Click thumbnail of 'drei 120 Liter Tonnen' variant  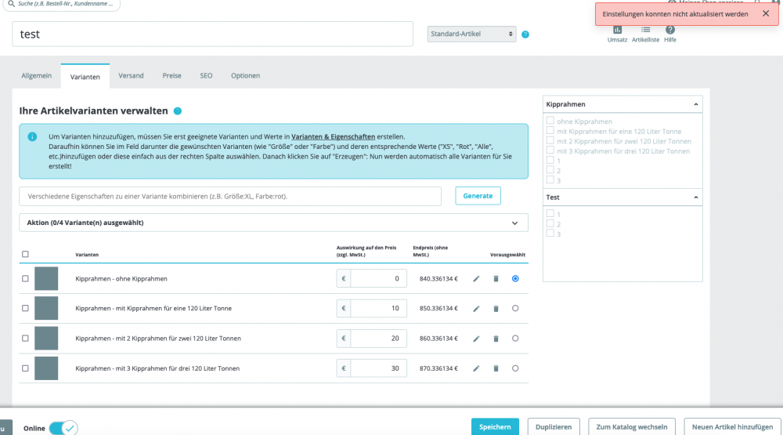coord(46,368)
